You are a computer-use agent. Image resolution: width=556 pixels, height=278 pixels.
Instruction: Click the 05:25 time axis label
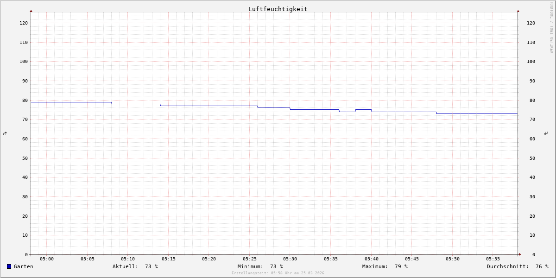point(249,259)
